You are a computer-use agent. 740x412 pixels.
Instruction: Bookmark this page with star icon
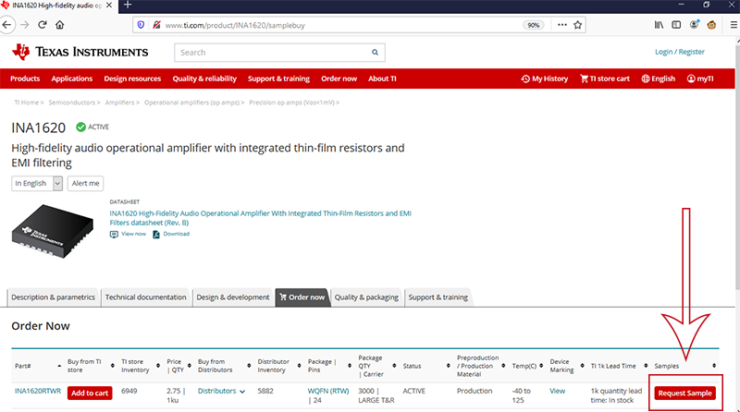[577, 25]
